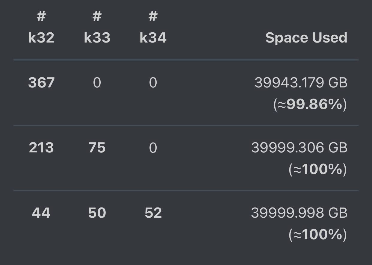Select the 52 k34 cell
Image resolution: width=372 pixels, height=265 pixels.
(153, 213)
